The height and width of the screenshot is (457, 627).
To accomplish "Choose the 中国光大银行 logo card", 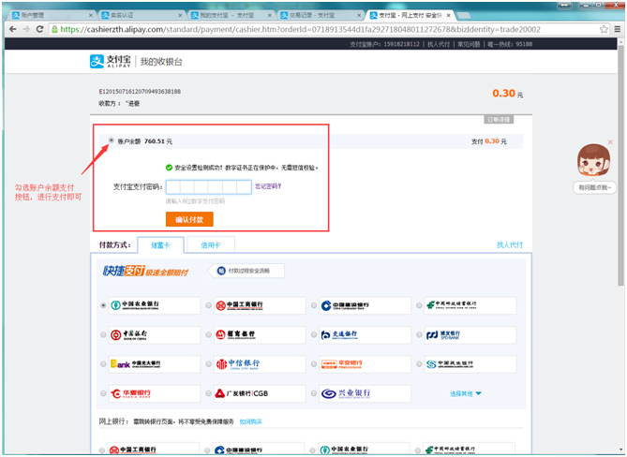I will [x=155, y=364].
